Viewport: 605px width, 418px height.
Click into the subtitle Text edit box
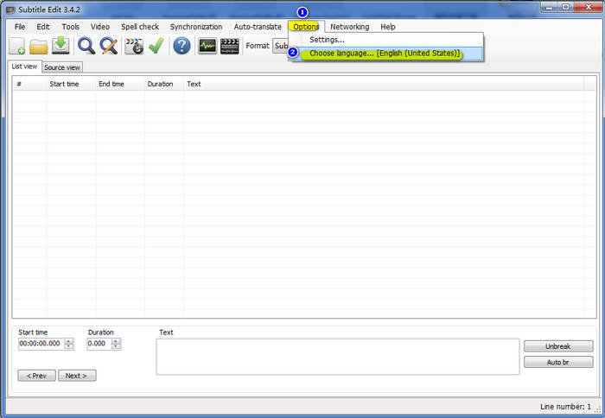(x=337, y=356)
